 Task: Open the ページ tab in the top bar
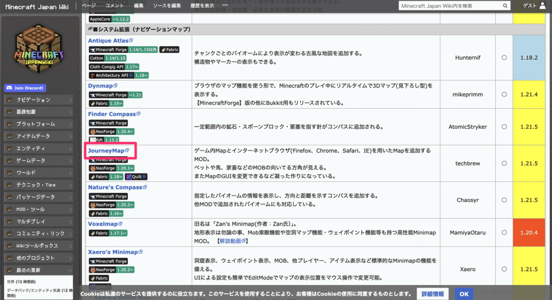[89, 5]
